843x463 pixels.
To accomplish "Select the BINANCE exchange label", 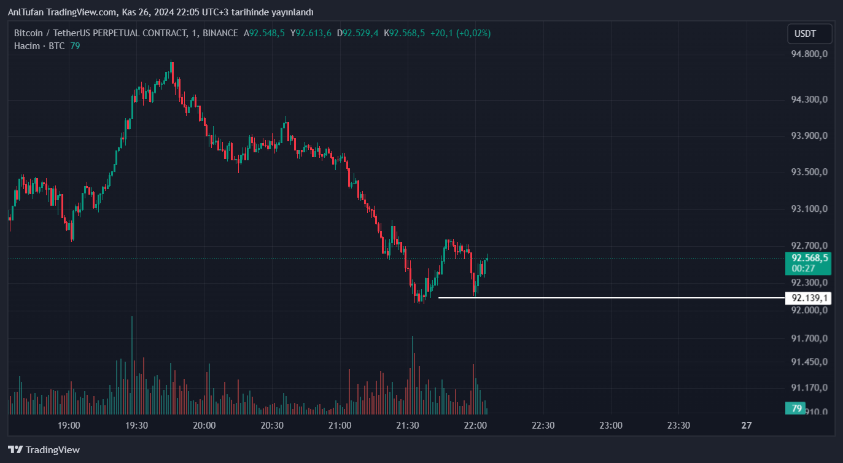I will pyautogui.click(x=219, y=33).
